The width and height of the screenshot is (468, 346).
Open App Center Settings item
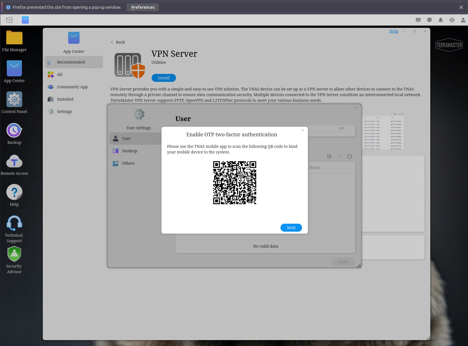click(x=74, y=112)
